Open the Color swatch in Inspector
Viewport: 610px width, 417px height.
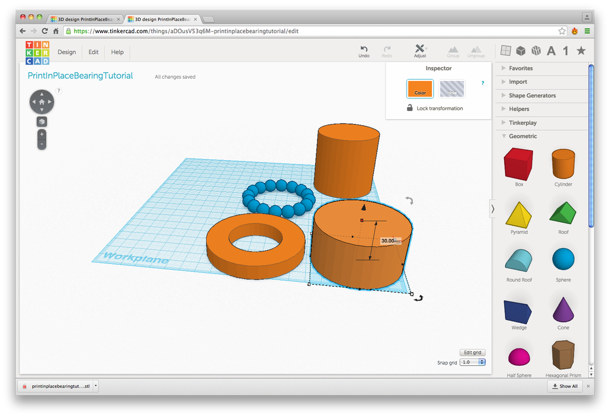tap(420, 89)
